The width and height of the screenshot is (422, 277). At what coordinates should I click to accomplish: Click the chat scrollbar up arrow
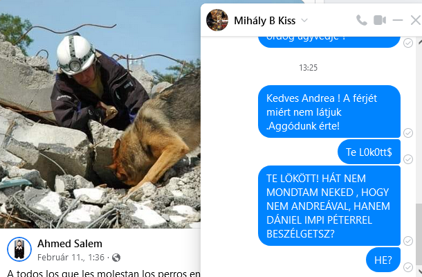click(420, 42)
